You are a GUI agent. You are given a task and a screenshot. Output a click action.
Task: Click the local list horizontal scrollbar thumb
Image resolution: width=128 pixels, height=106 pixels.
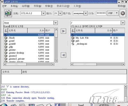[x=16, y=64]
